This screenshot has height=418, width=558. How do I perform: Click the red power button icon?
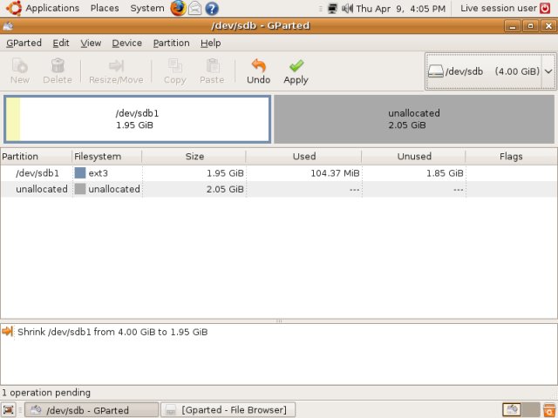(x=545, y=8)
